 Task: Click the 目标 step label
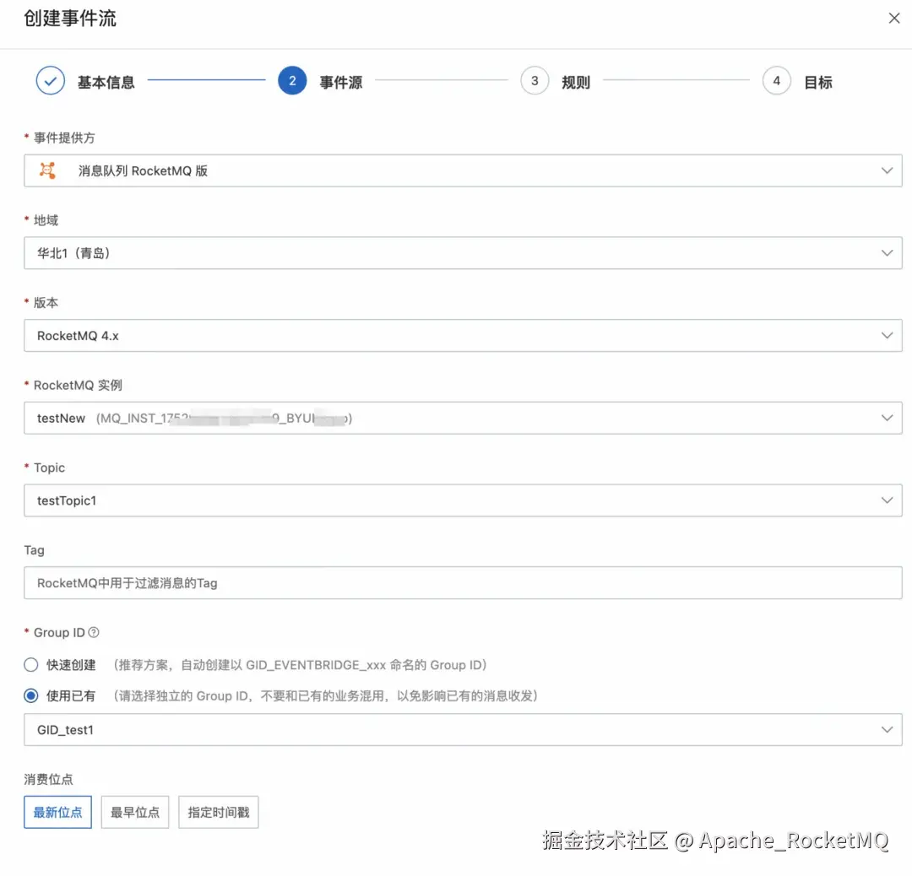(817, 82)
